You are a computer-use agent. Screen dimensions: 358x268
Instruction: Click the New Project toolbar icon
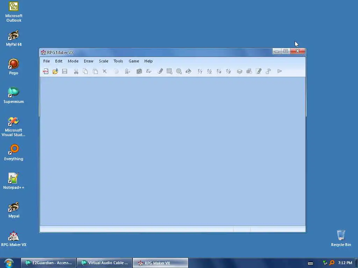pos(46,71)
